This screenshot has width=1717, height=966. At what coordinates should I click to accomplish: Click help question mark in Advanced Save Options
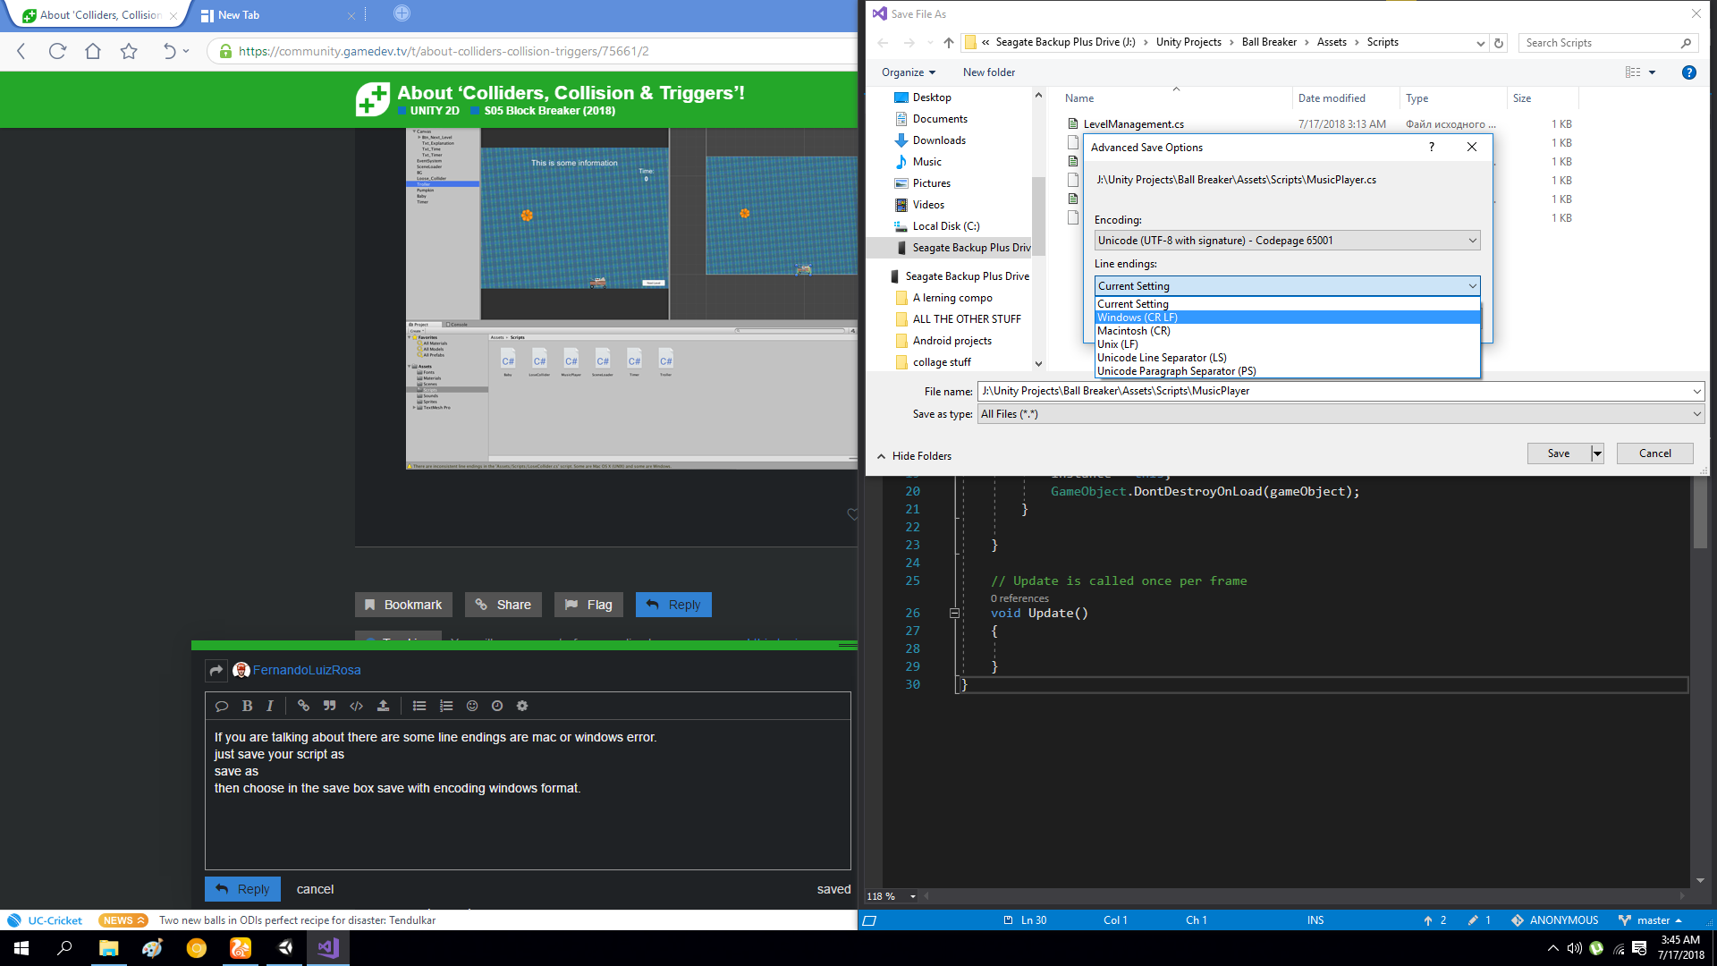coord(1432,147)
